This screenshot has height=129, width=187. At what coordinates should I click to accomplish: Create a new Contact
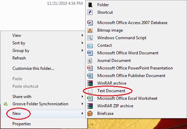coord(105,45)
